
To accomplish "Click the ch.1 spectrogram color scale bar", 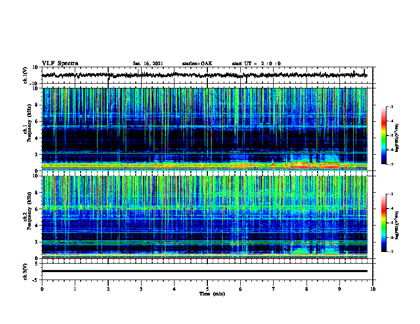I will (383, 136).
